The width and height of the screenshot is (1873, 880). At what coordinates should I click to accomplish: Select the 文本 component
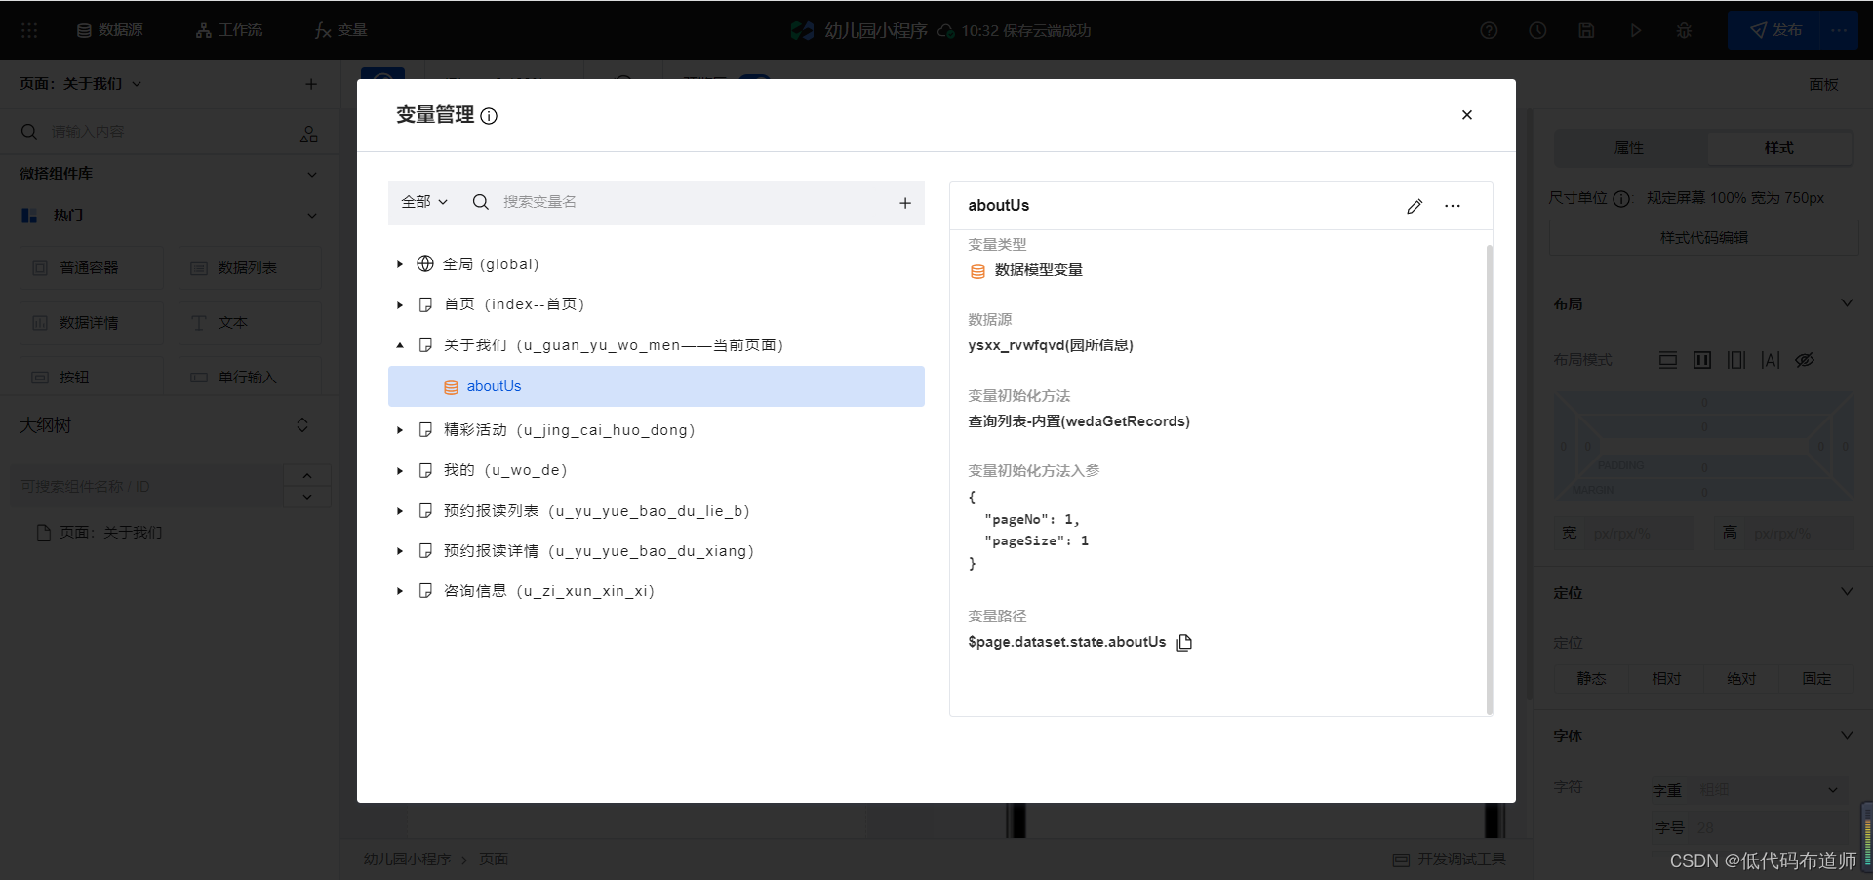tap(250, 323)
